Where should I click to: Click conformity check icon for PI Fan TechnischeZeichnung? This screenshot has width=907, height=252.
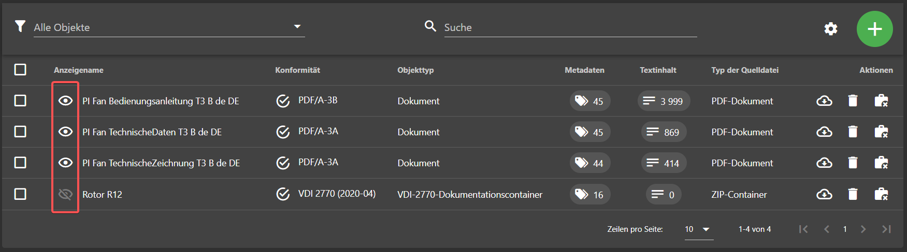283,163
